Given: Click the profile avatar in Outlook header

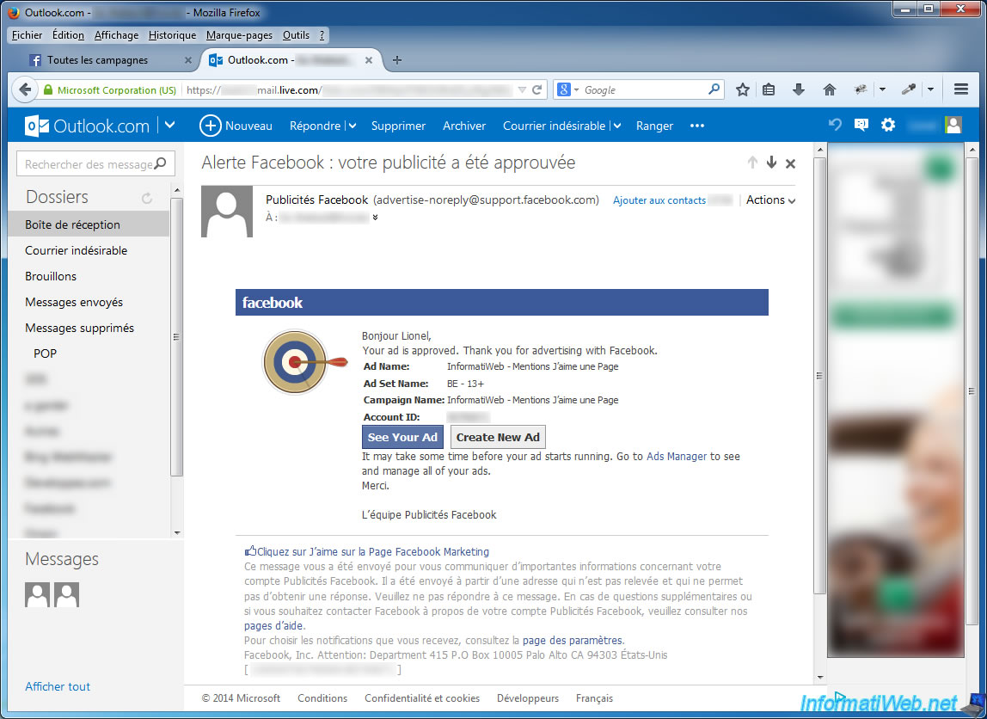Looking at the screenshot, I should coord(953,126).
